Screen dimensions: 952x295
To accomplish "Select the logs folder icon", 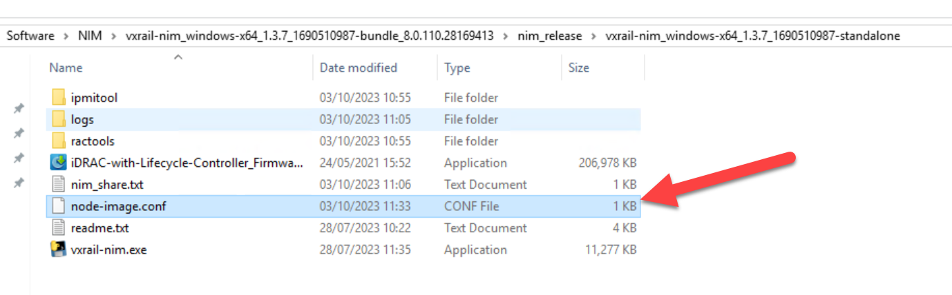I will (59, 119).
